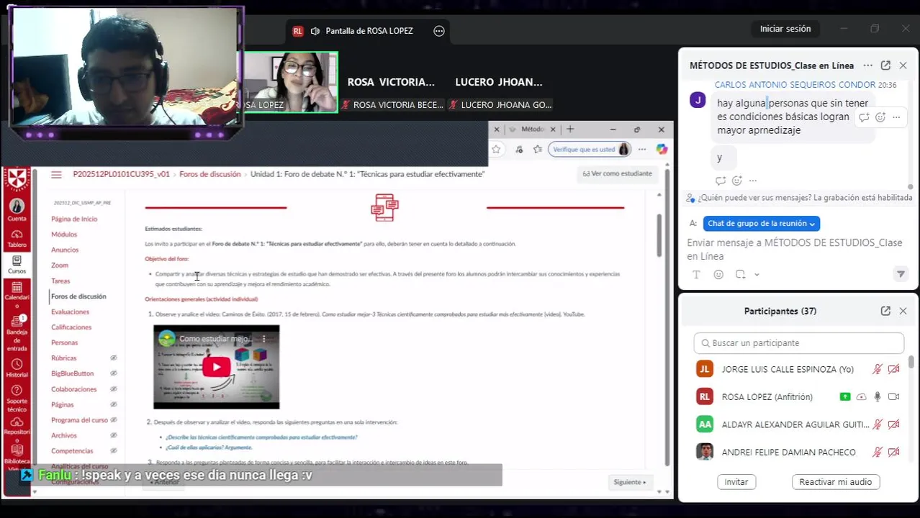
Task: Open Cursos icon in Canvas sidebar
Action: click(x=17, y=265)
